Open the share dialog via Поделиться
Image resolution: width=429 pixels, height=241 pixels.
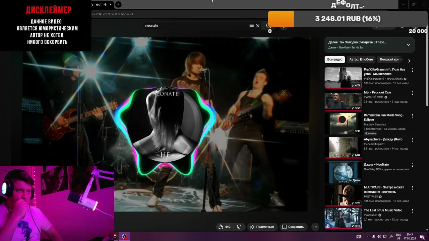pos(262,227)
